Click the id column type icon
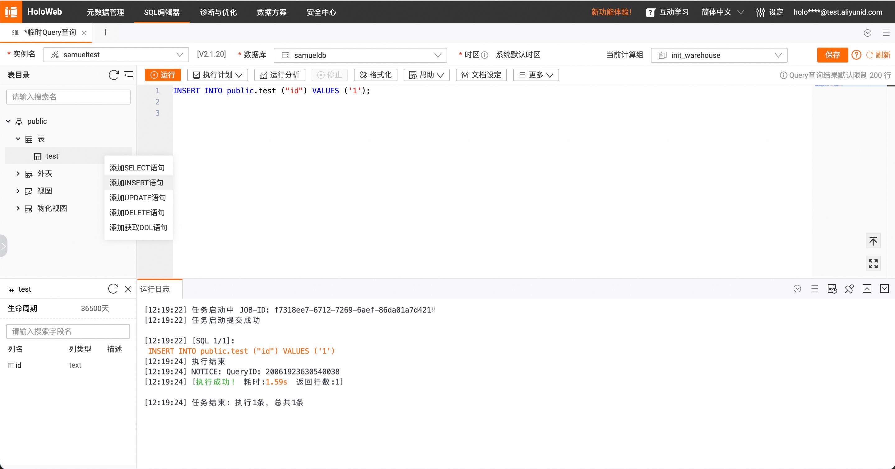Screen dimensions: 895x469 (11, 365)
